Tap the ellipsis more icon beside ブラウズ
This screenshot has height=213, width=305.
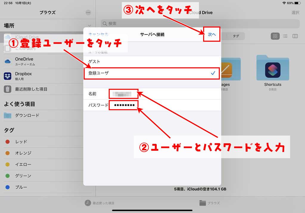pos(88,13)
